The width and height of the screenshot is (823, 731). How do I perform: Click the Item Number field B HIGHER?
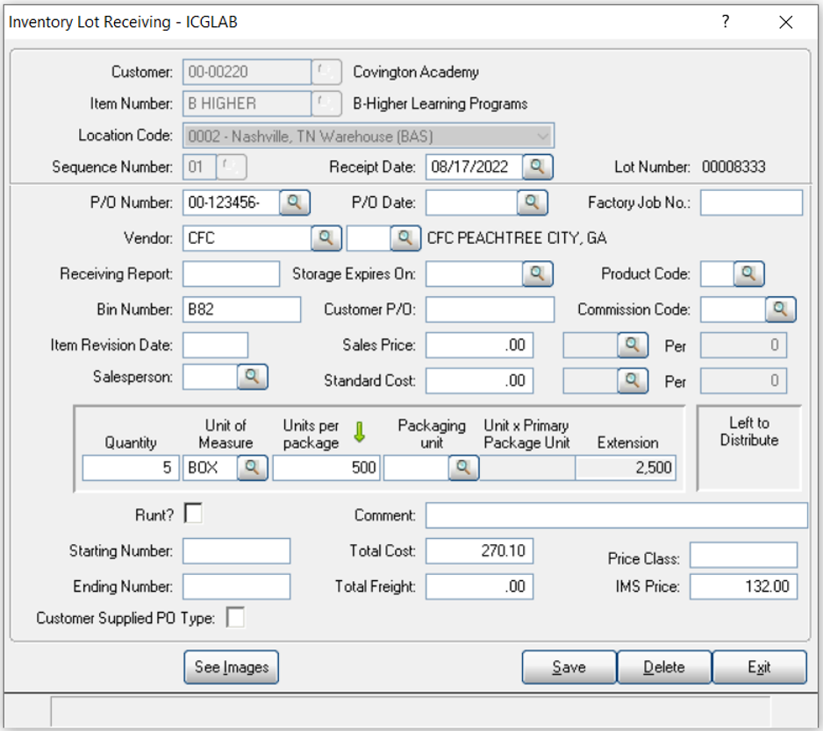[x=247, y=103]
